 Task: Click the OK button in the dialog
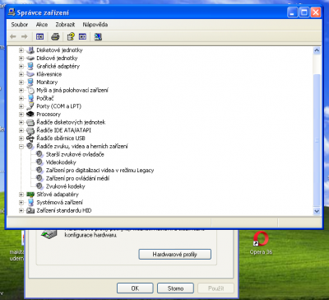point(135,288)
